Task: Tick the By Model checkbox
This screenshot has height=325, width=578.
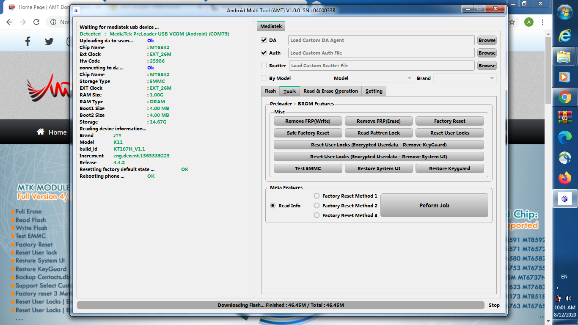Action: point(264,78)
